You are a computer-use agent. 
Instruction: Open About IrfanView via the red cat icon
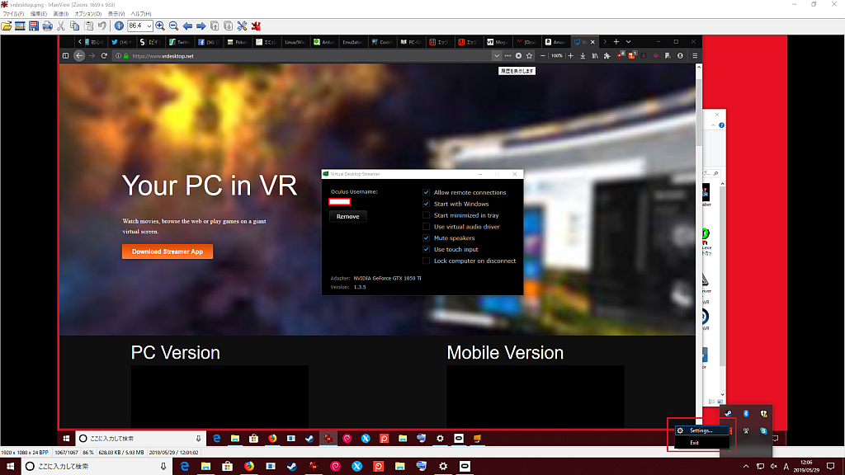(256, 26)
